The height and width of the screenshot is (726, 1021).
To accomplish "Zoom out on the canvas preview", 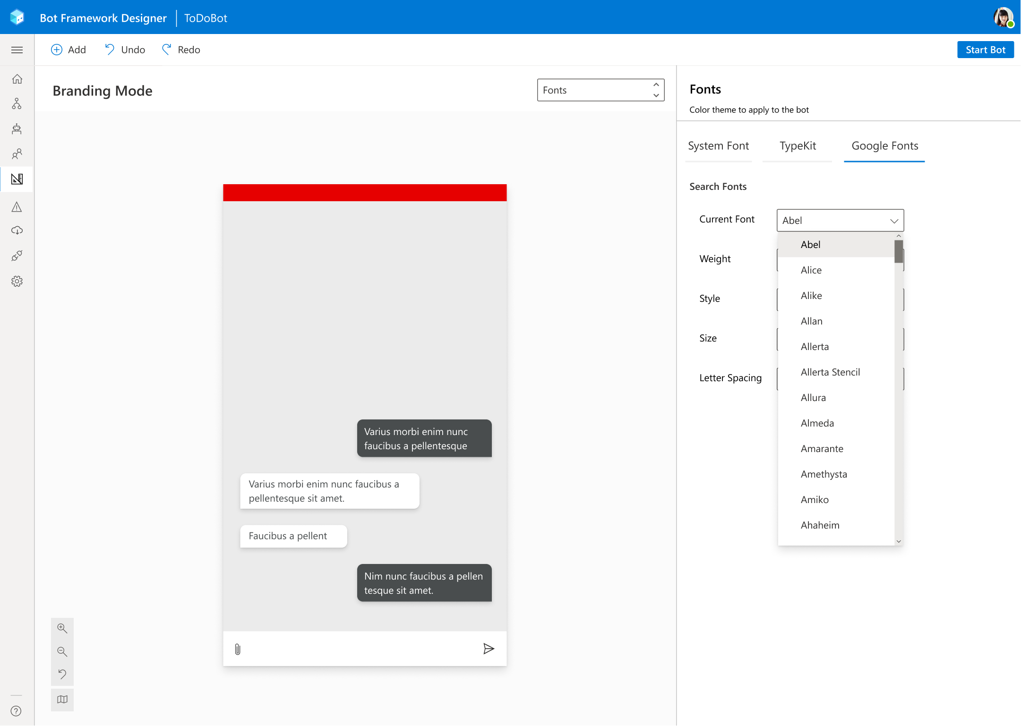I will 62,651.
